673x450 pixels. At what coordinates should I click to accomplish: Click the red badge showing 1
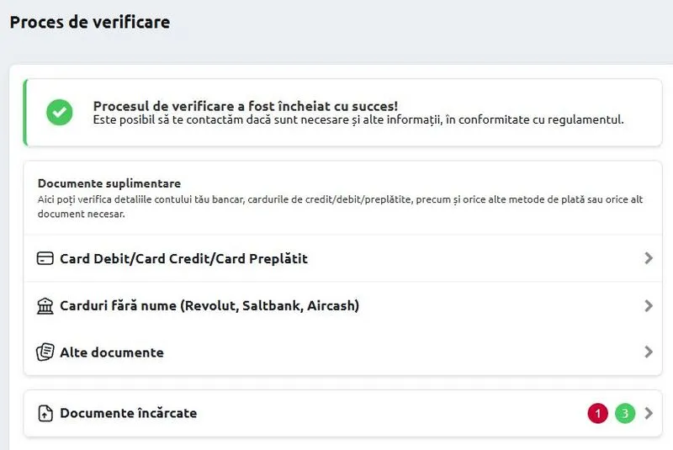click(597, 413)
